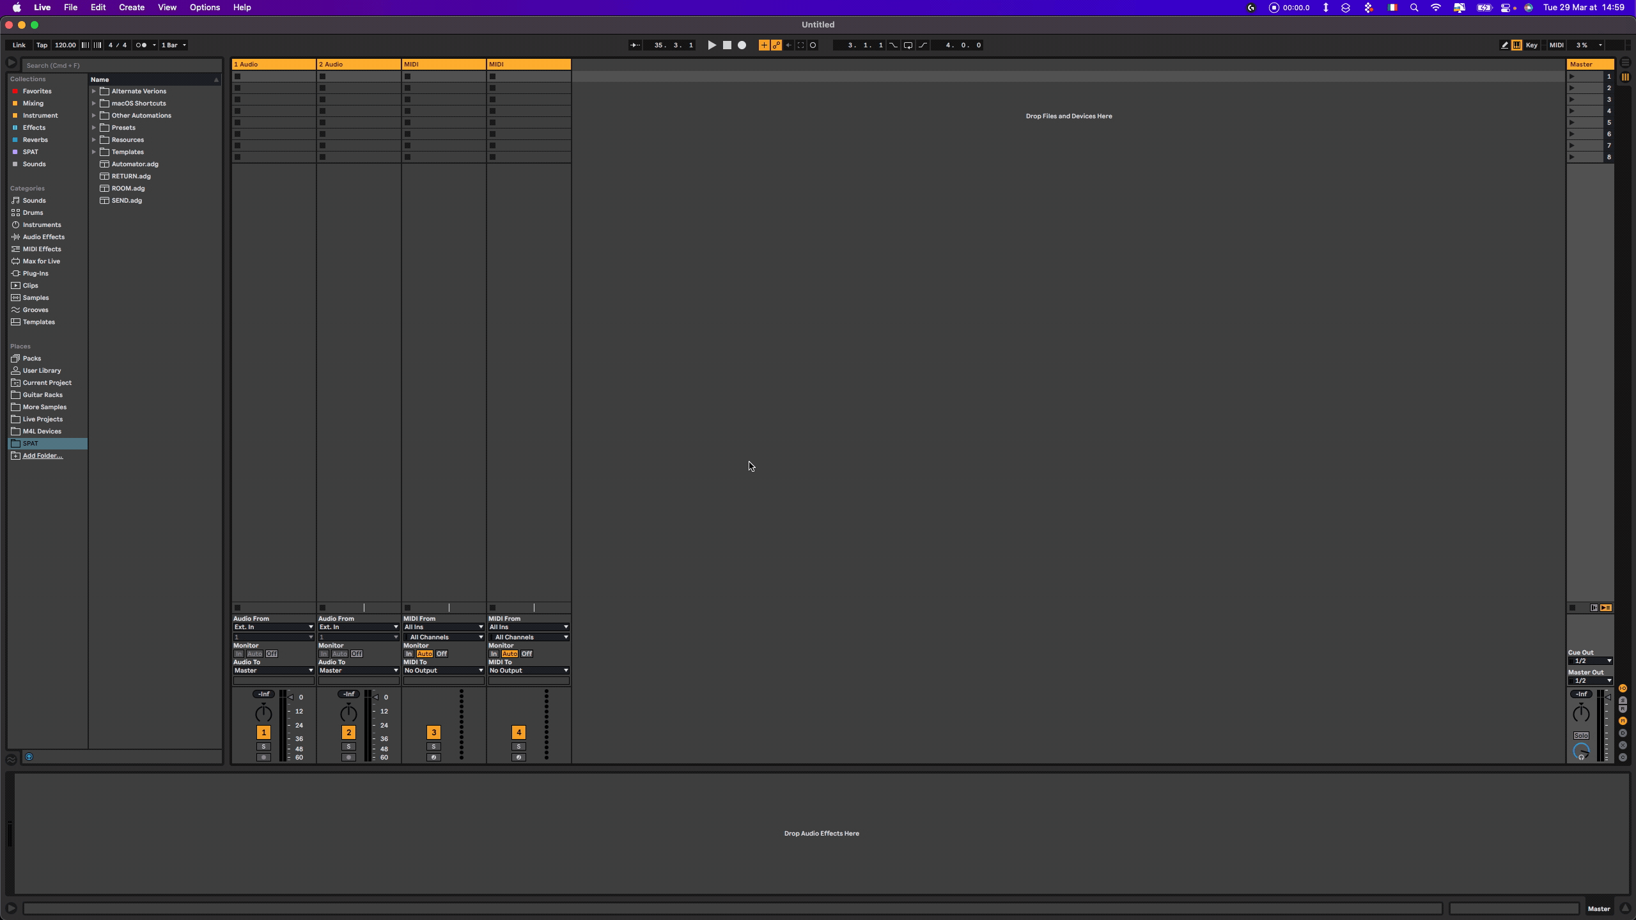Click the Add Folder link
The width and height of the screenshot is (1636, 920).
[42, 456]
